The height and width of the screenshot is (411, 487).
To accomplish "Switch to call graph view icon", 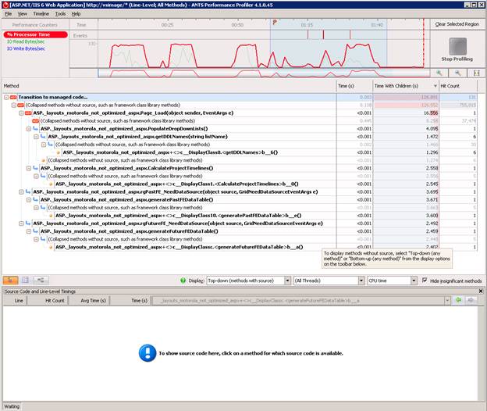I will (41, 280).
